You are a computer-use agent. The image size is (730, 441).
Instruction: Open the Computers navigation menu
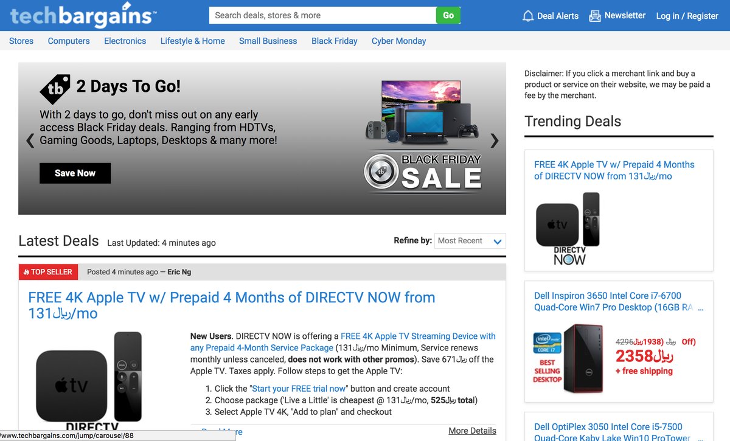[69, 41]
